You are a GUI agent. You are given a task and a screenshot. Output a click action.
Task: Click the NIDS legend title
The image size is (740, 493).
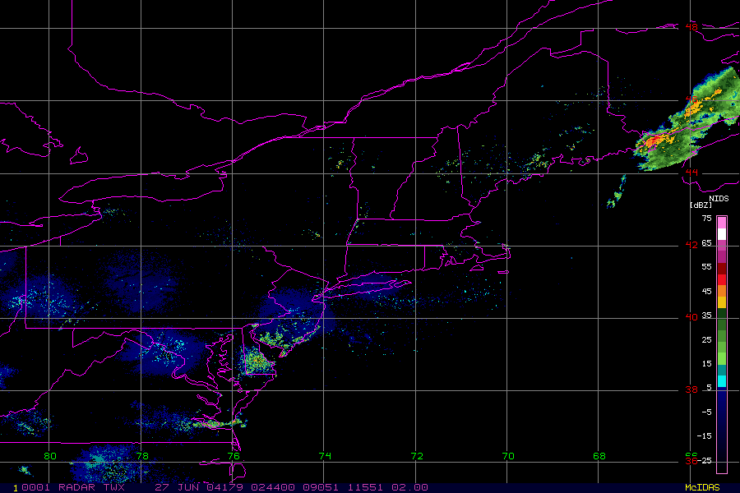pos(719,199)
